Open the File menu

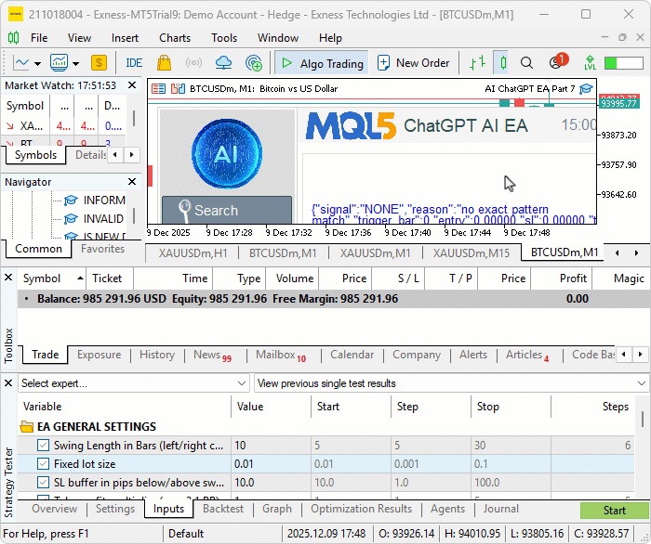point(39,38)
